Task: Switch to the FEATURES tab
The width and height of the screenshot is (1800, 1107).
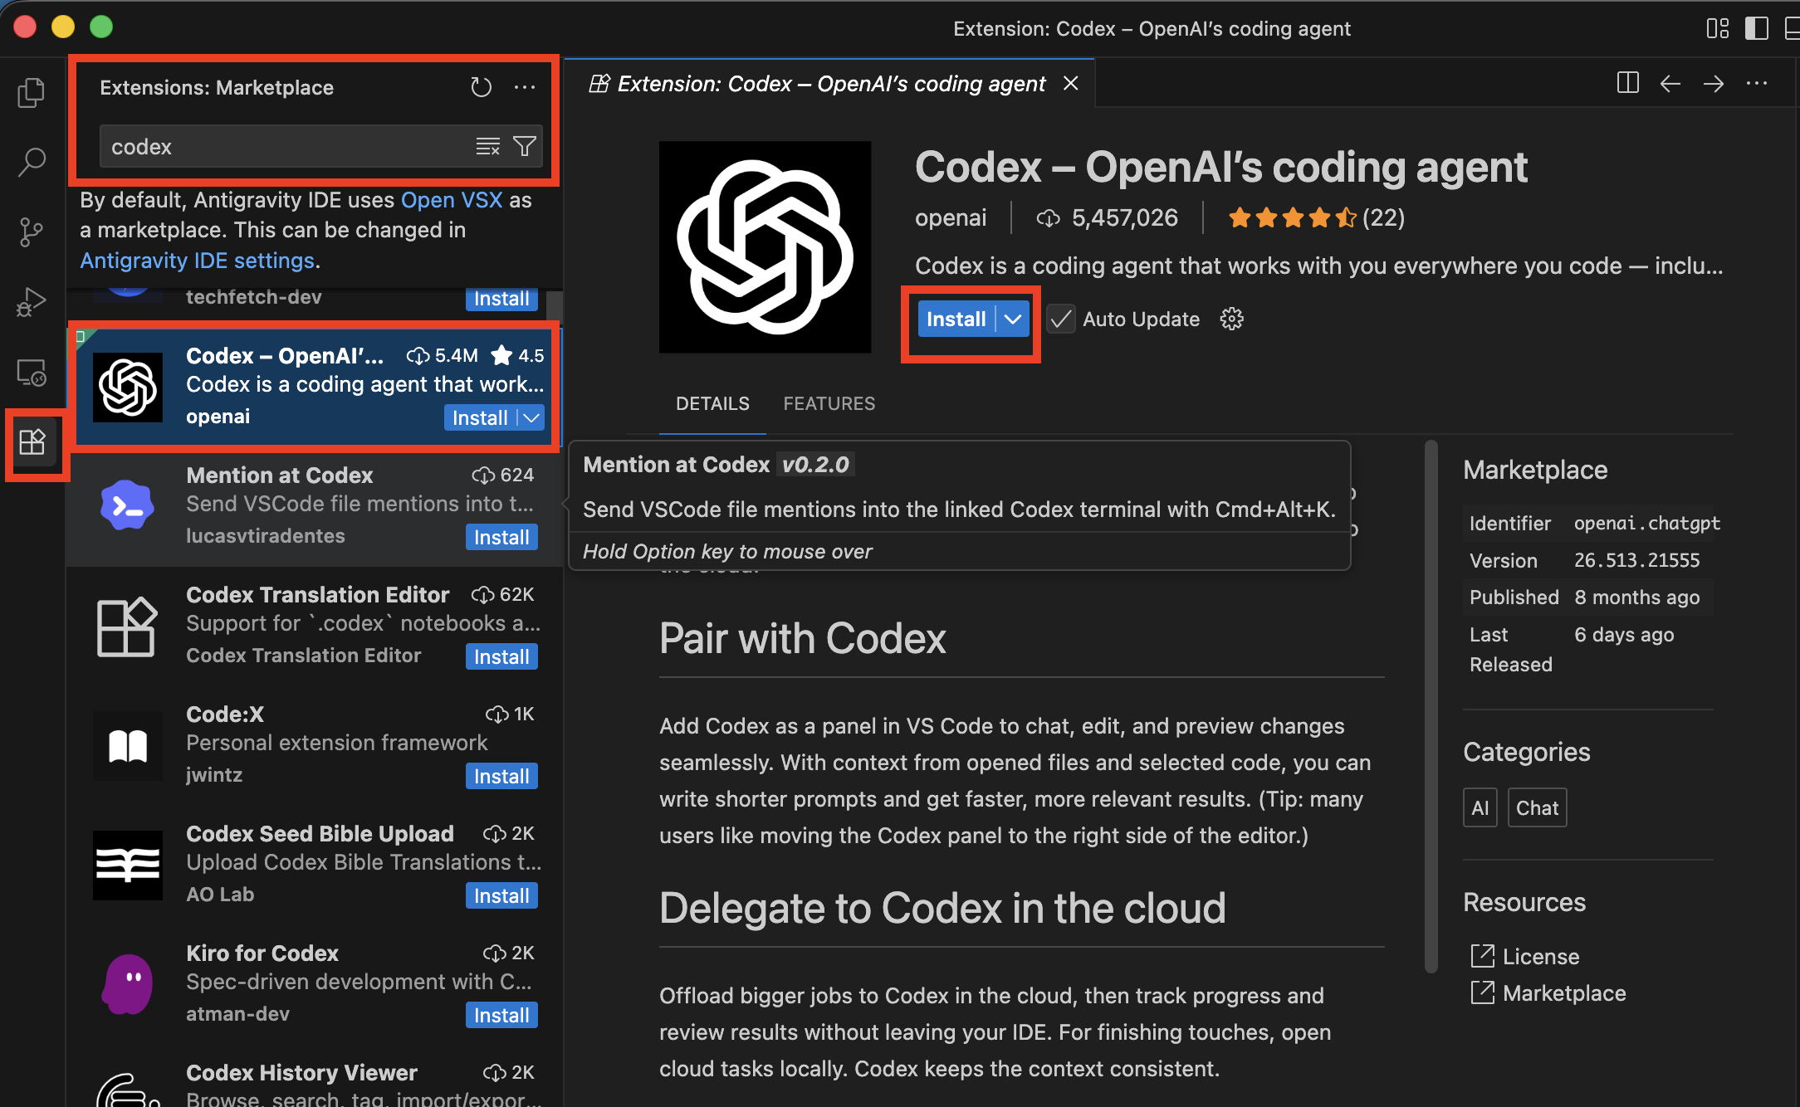Action: (x=829, y=404)
